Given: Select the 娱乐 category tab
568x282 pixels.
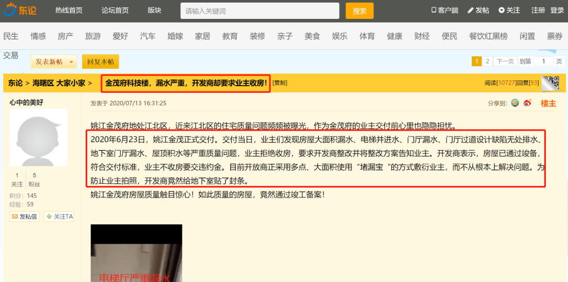Looking at the screenshot, I should coord(340,36).
